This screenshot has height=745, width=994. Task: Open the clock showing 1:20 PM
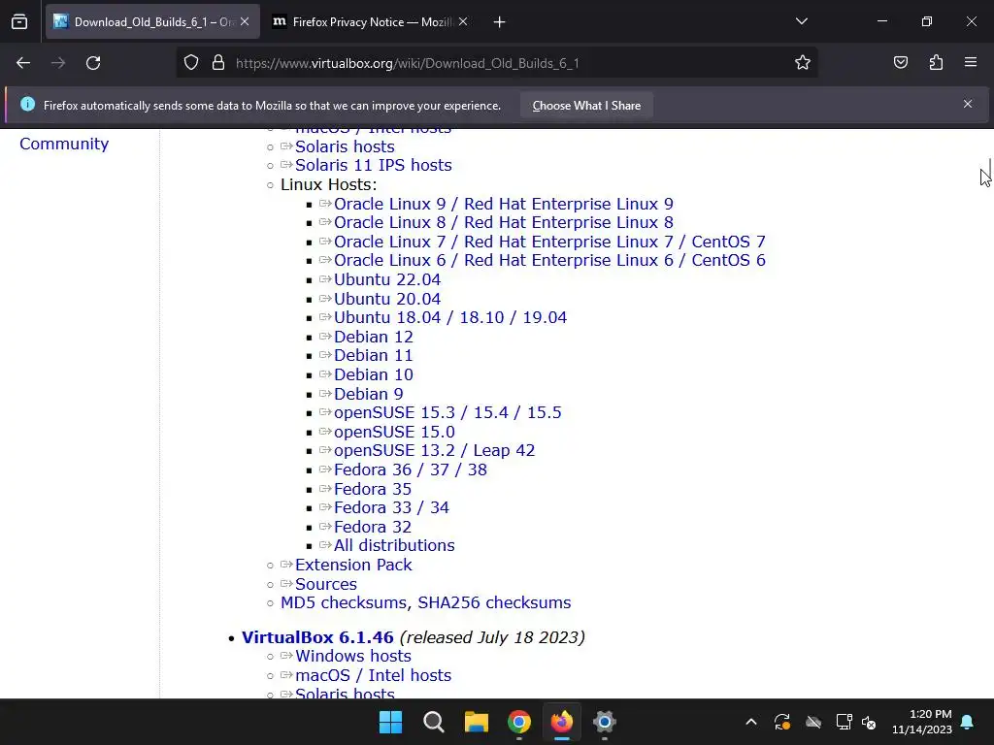[x=922, y=722]
